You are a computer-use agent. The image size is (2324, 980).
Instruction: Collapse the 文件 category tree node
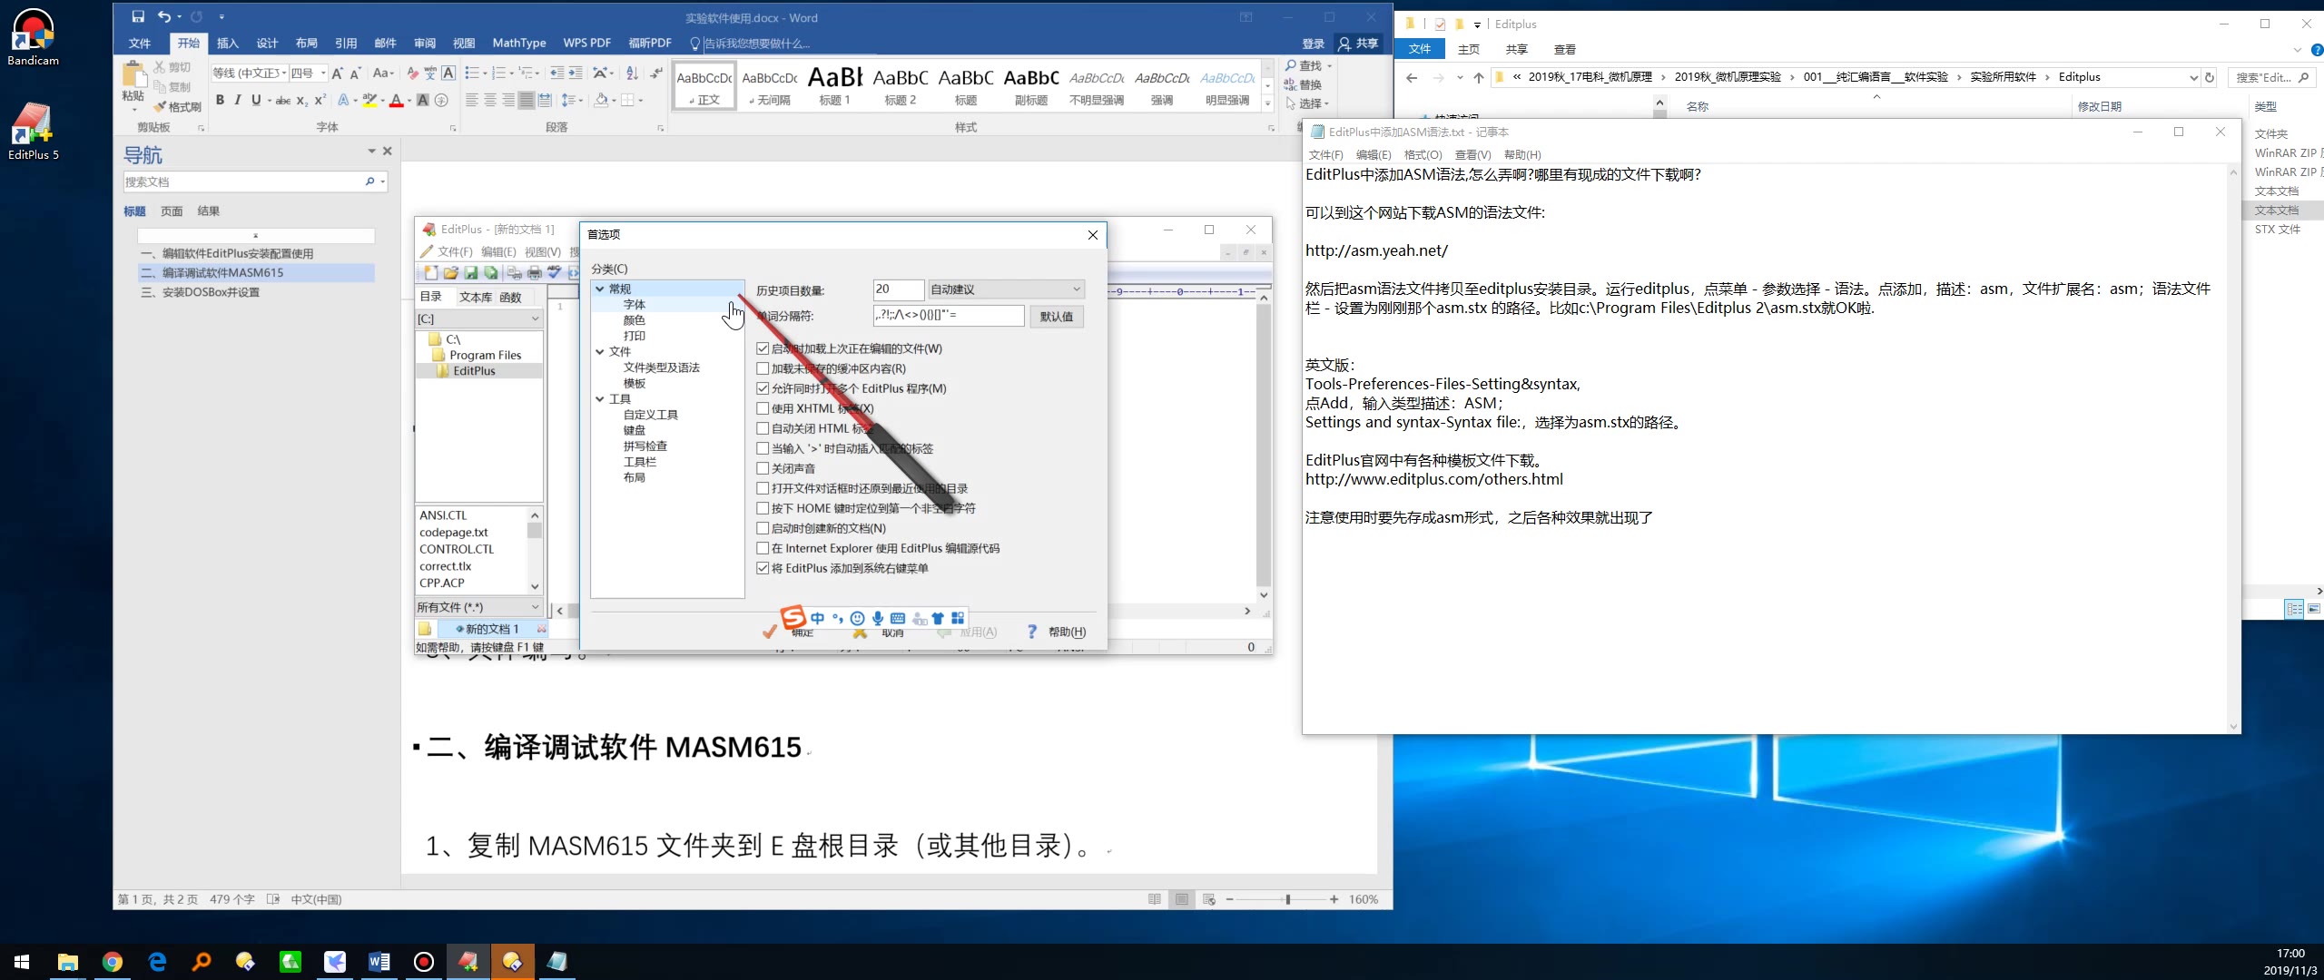pos(600,351)
